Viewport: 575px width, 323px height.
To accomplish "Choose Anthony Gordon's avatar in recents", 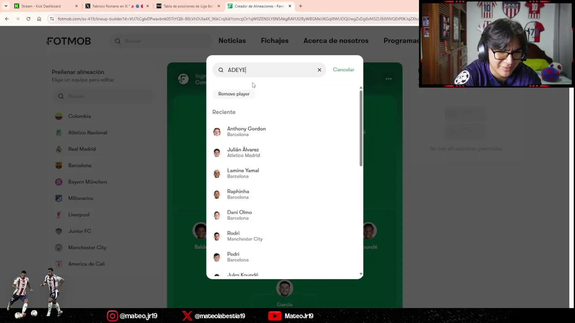I will (217, 131).
